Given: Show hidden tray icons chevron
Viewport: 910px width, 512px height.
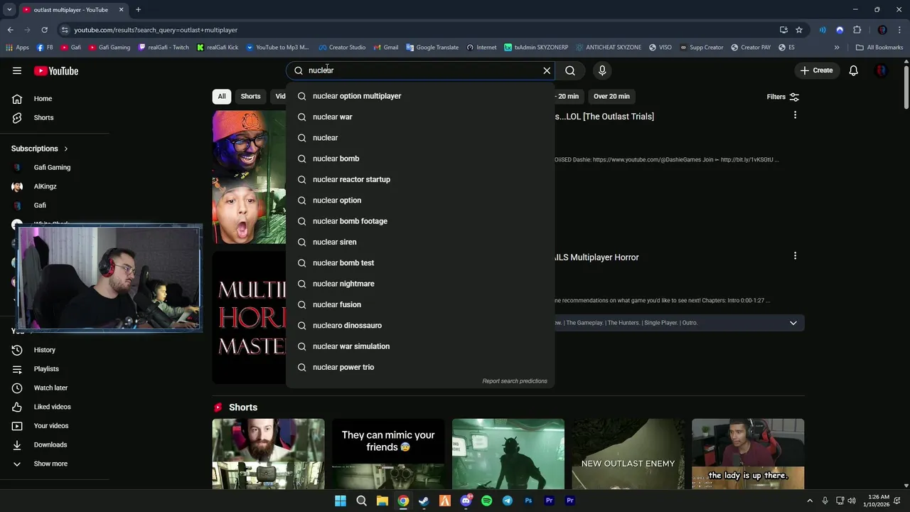Looking at the screenshot, I should 811,501.
